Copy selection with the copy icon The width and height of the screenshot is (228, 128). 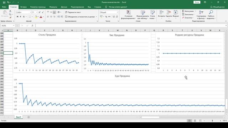coord(10,14)
